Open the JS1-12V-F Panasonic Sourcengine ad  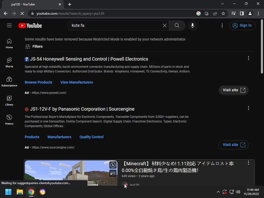82,109
